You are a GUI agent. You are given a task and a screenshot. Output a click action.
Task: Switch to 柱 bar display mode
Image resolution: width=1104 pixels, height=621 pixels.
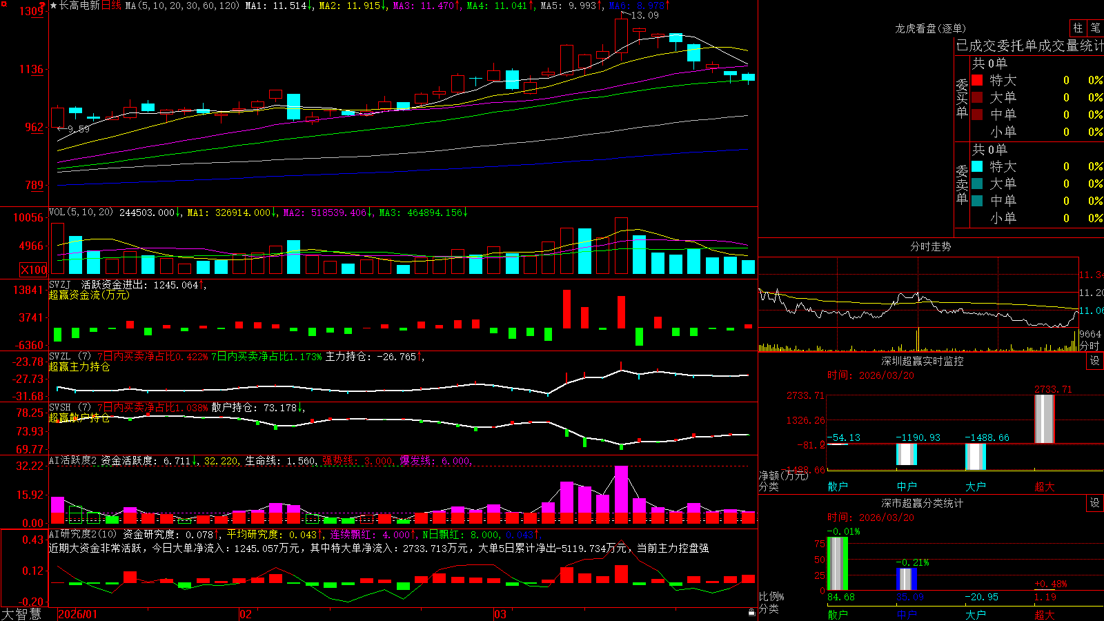1078,28
